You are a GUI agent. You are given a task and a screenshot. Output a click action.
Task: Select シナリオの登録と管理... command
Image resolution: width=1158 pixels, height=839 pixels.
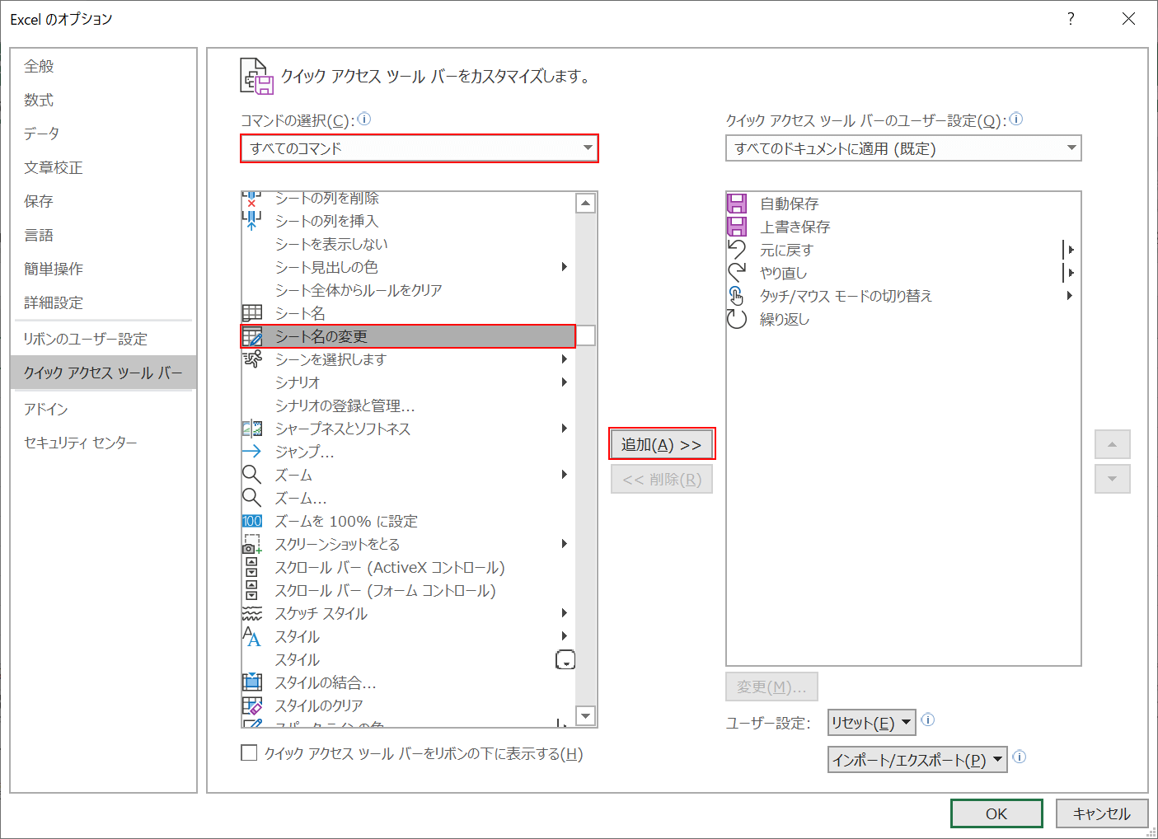(x=409, y=405)
